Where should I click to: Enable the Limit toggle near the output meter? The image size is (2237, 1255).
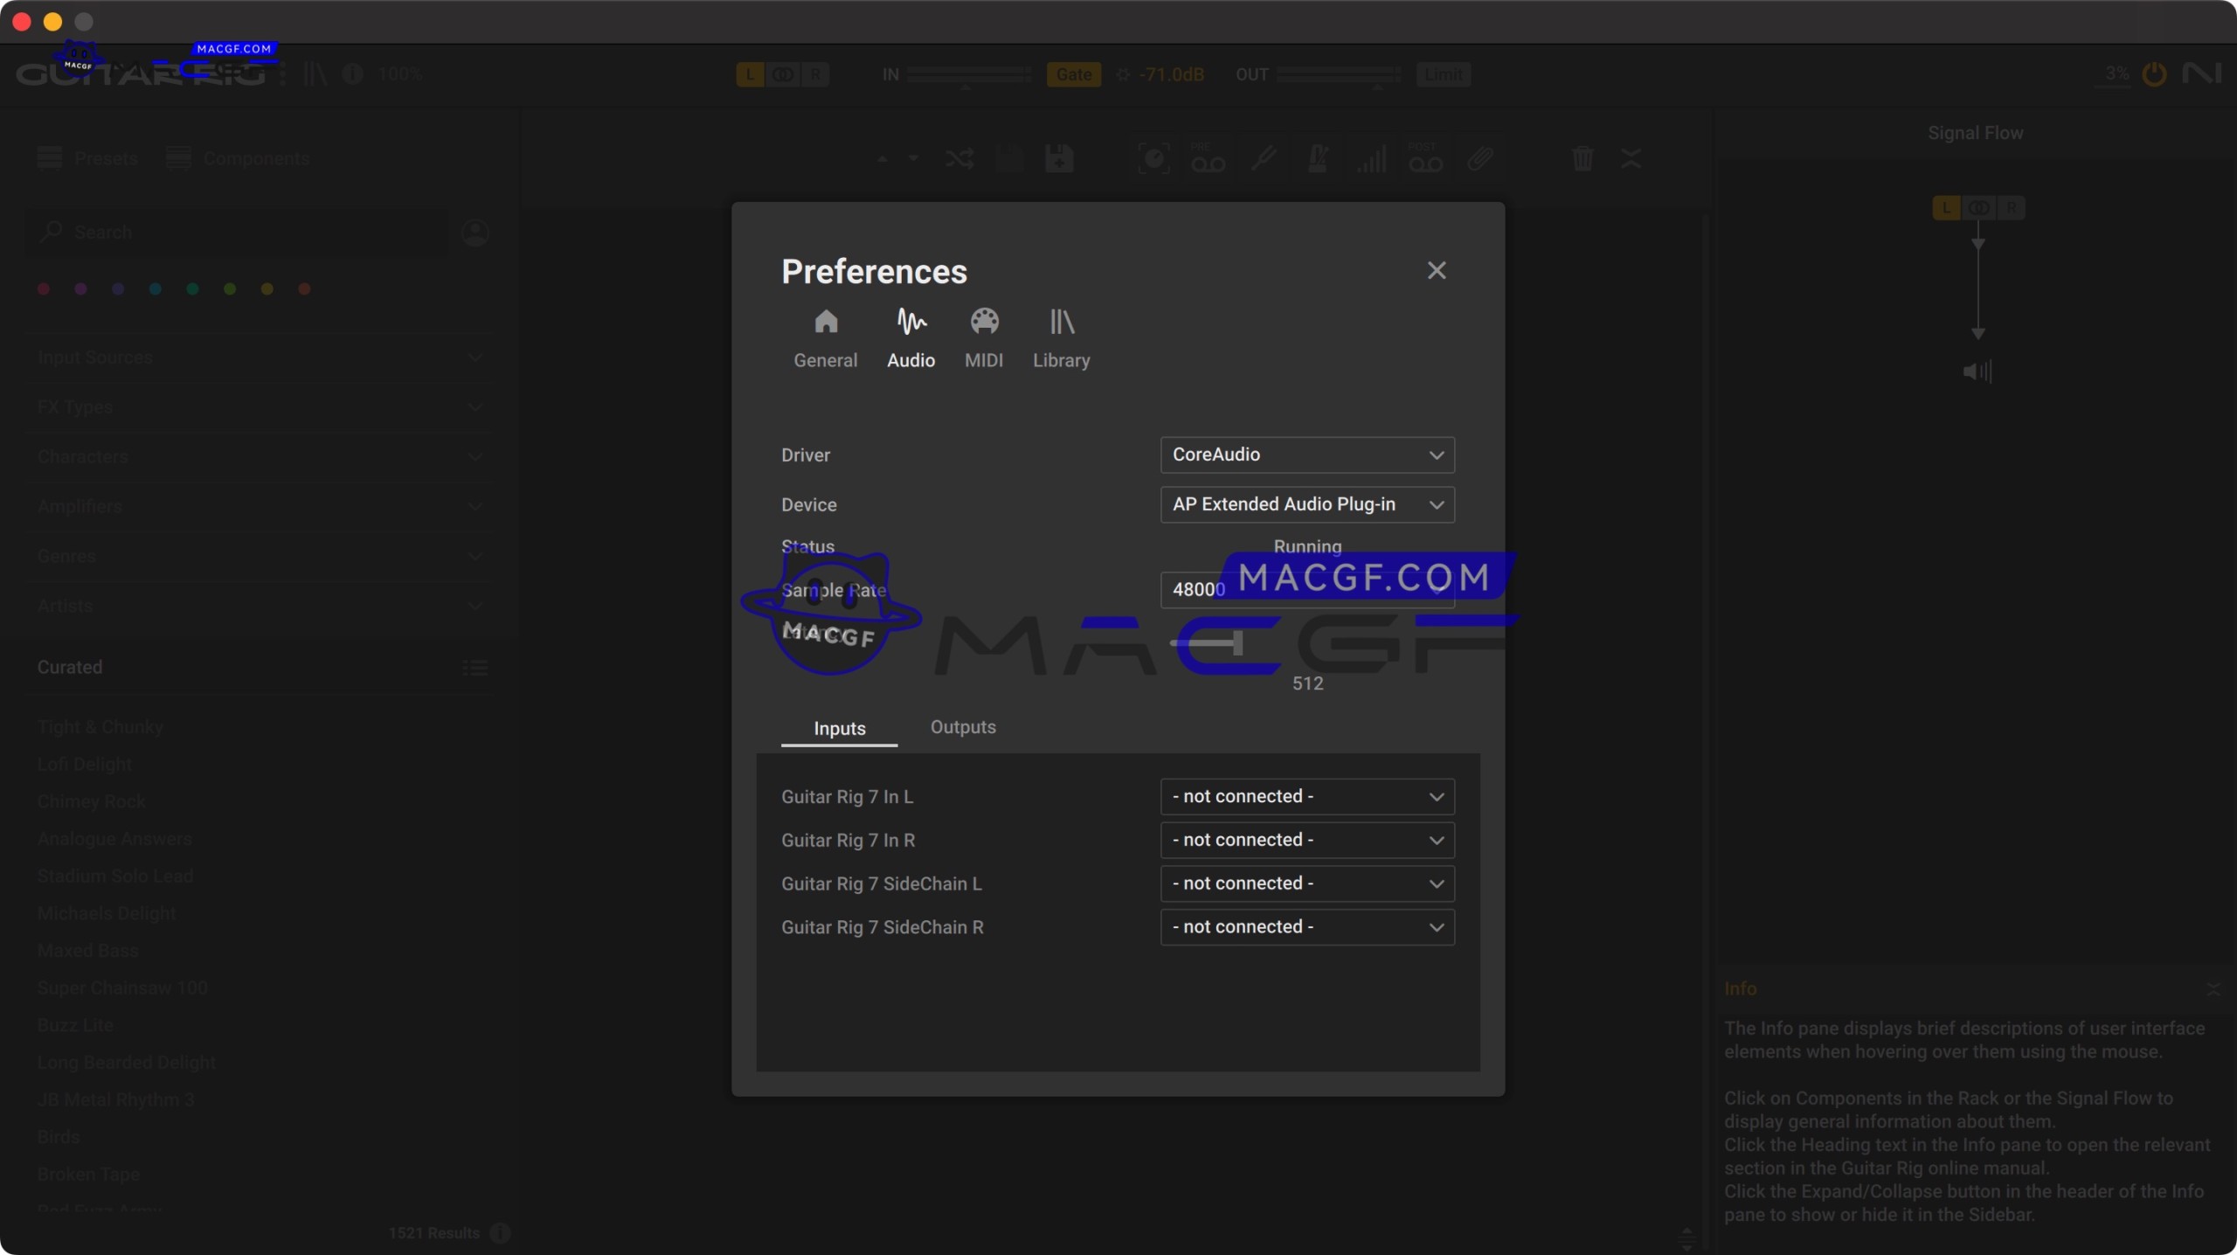1444,74
